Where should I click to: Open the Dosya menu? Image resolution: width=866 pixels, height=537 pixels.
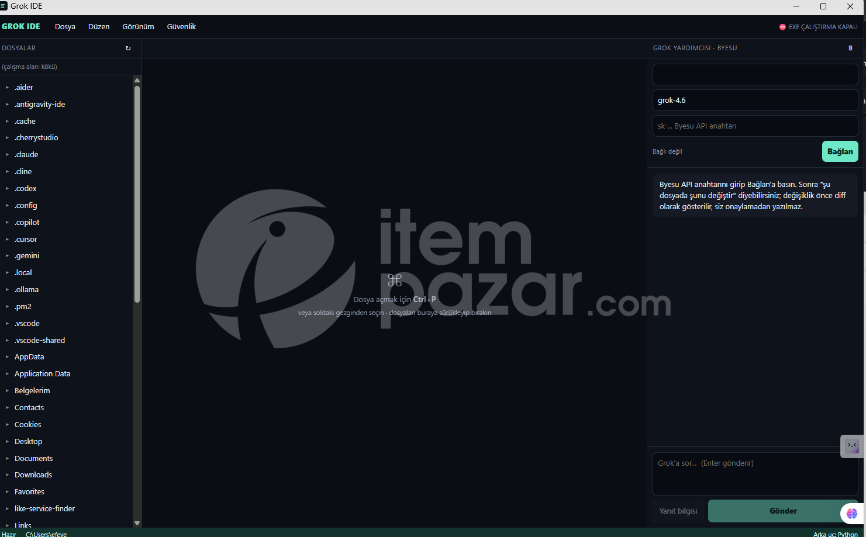click(x=65, y=27)
